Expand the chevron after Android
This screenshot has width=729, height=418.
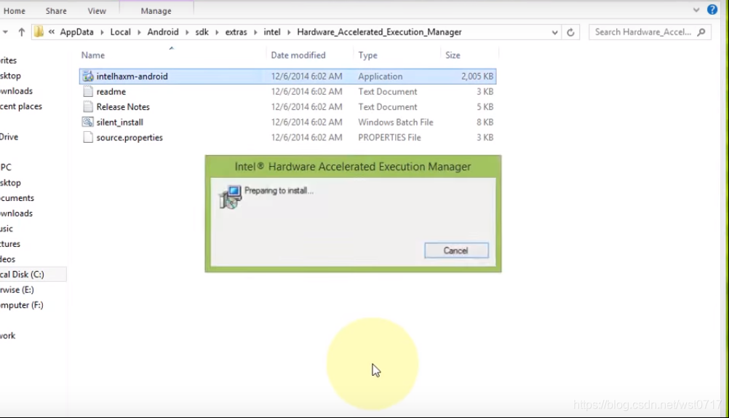pos(187,32)
